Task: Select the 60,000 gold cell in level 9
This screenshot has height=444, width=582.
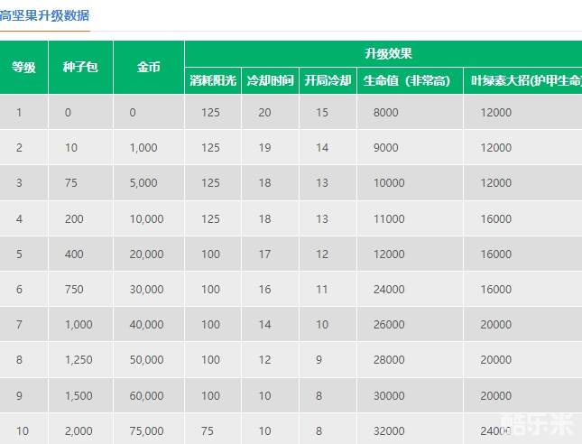Action: pyautogui.click(x=146, y=396)
